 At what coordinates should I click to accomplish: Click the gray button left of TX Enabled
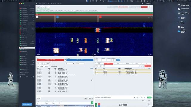coord(142,66)
